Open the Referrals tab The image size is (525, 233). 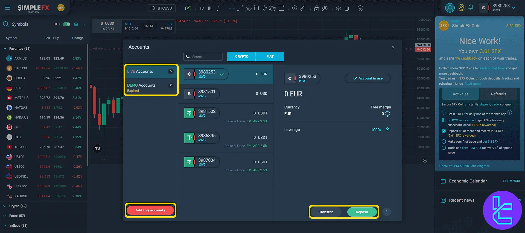(498, 94)
